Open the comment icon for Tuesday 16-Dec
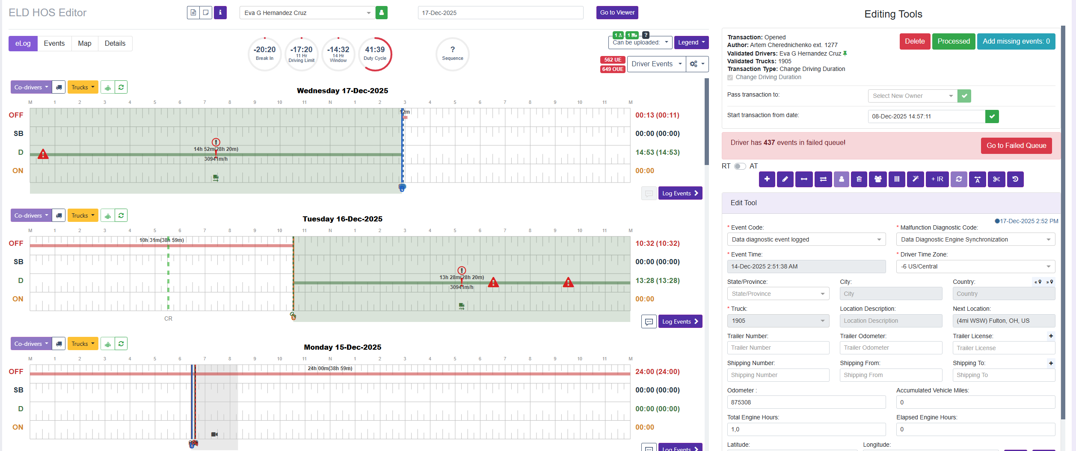 pyautogui.click(x=649, y=321)
